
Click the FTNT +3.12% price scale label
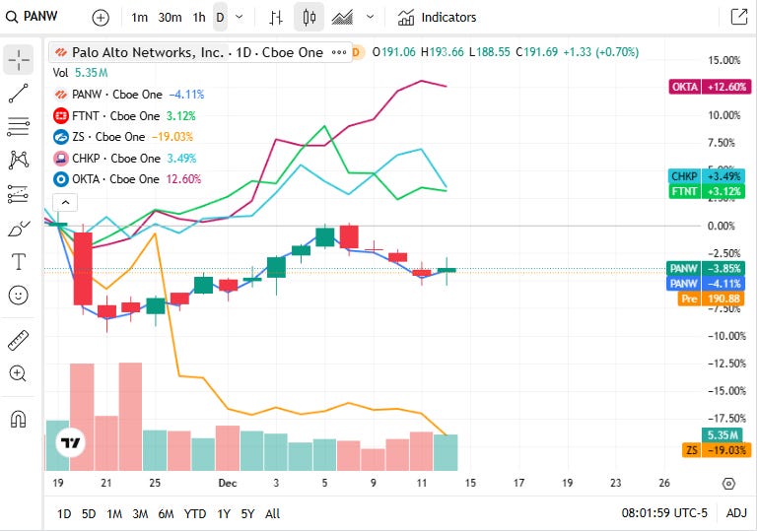(x=707, y=192)
